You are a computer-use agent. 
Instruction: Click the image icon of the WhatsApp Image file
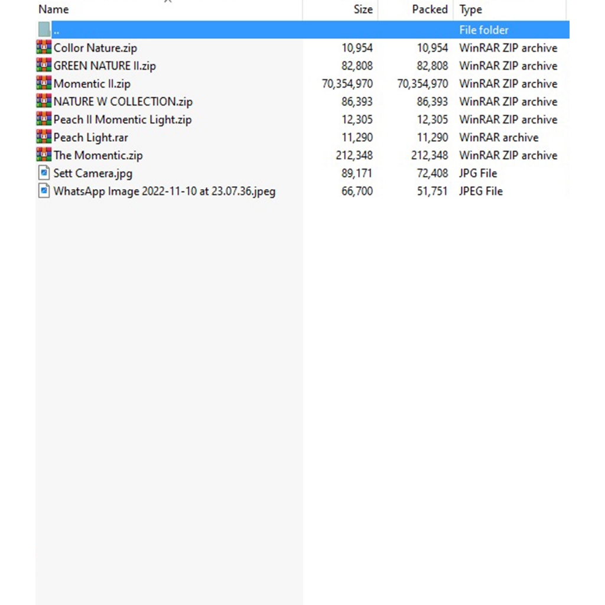44,191
